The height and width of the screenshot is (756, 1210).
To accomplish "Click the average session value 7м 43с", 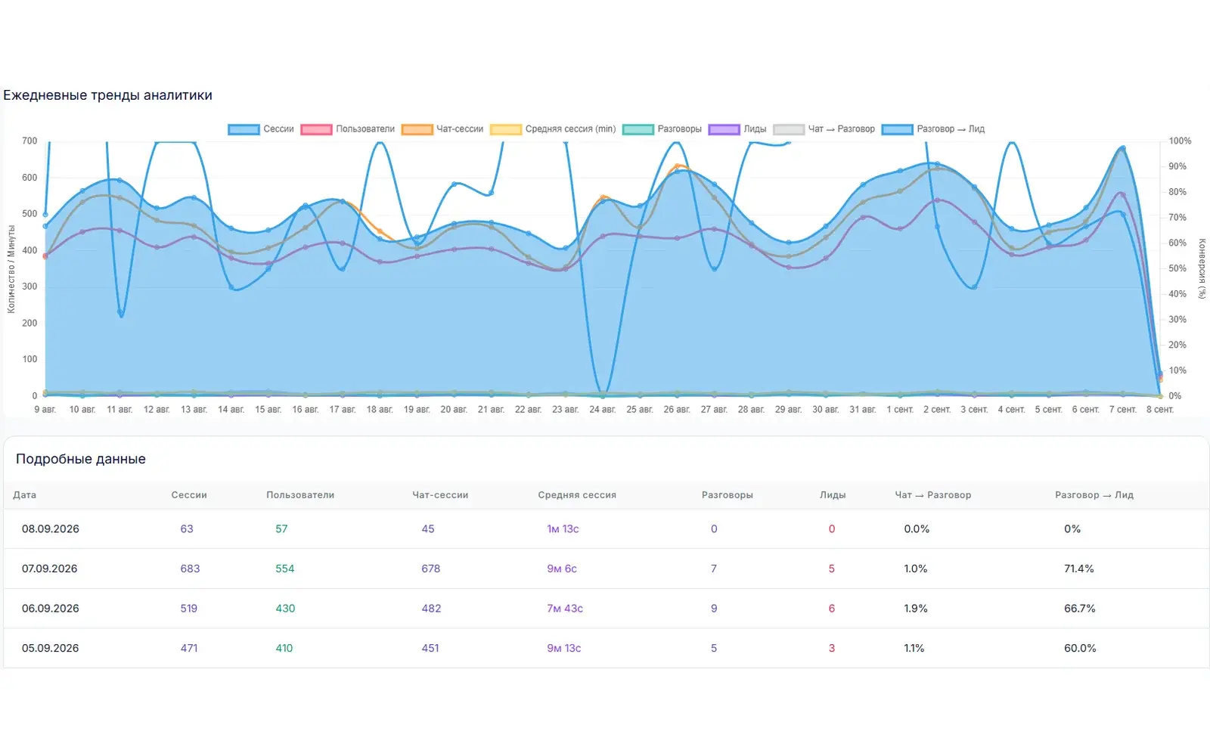I will [x=565, y=609].
